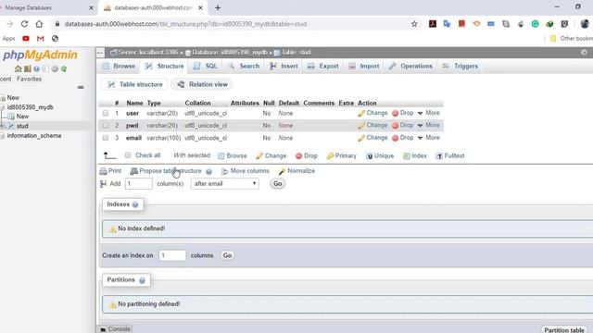The width and height of the screenshot is (593, 333).
Task: Click red Drop icon for pwd column
Action: pos(396,126)
